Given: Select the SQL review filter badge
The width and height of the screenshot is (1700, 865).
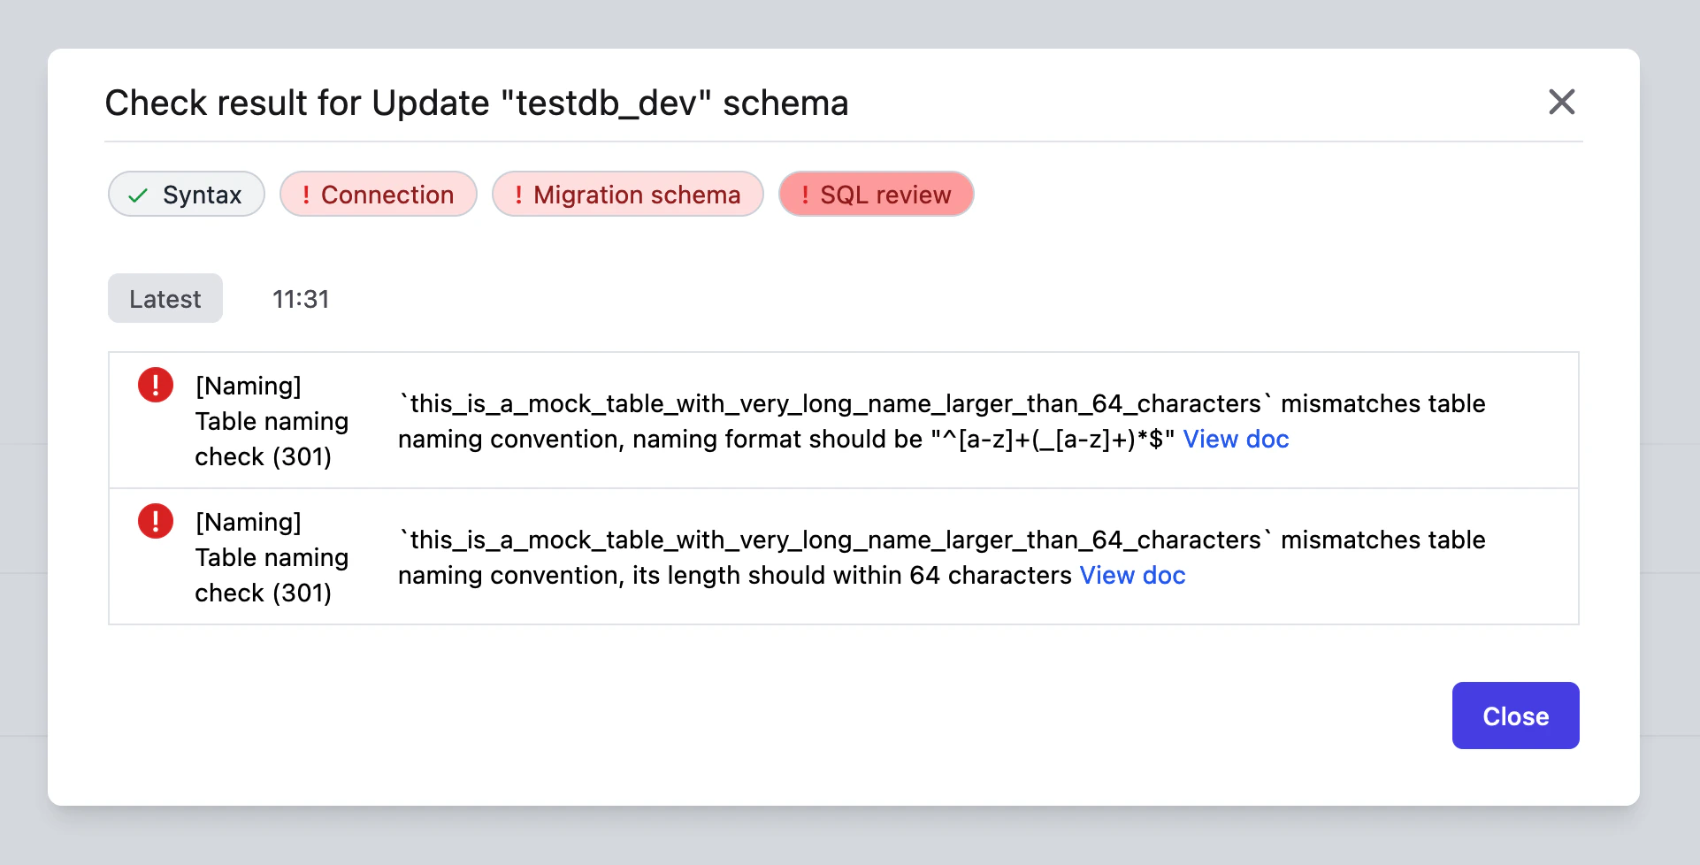Looking at the screenshot, I should click(x=876, y=195).
